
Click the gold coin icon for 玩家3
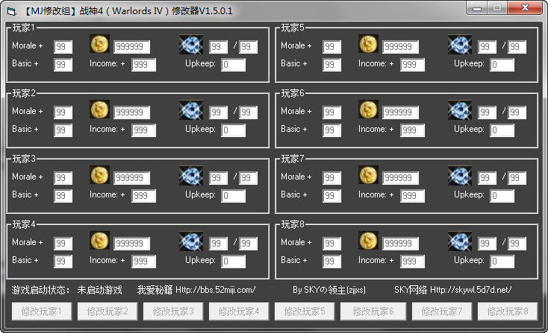pyautogui.click(x=99, y=175)
